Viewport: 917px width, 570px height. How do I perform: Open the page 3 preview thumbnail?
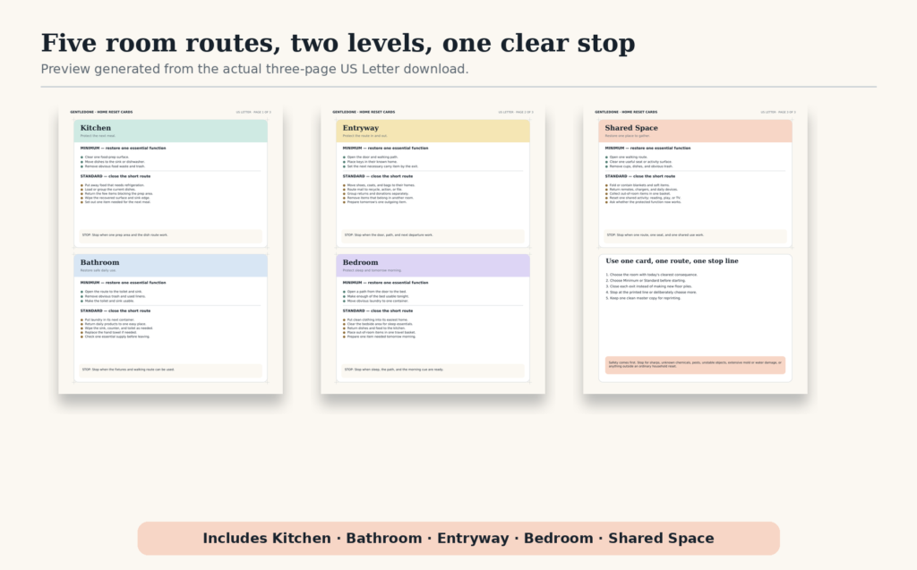click(695, 250)
